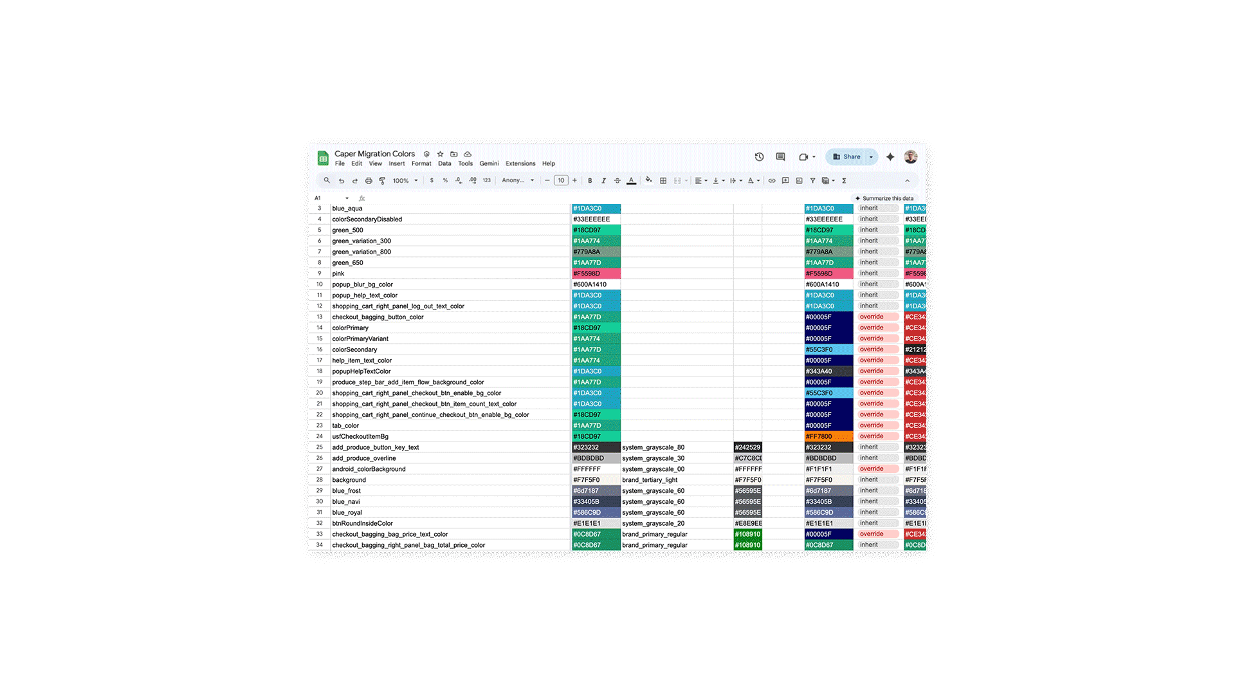The width and height of the screenshot is (1235, 695).
Task: Star the Caper Migration Colors document
Action: [441, 154]
